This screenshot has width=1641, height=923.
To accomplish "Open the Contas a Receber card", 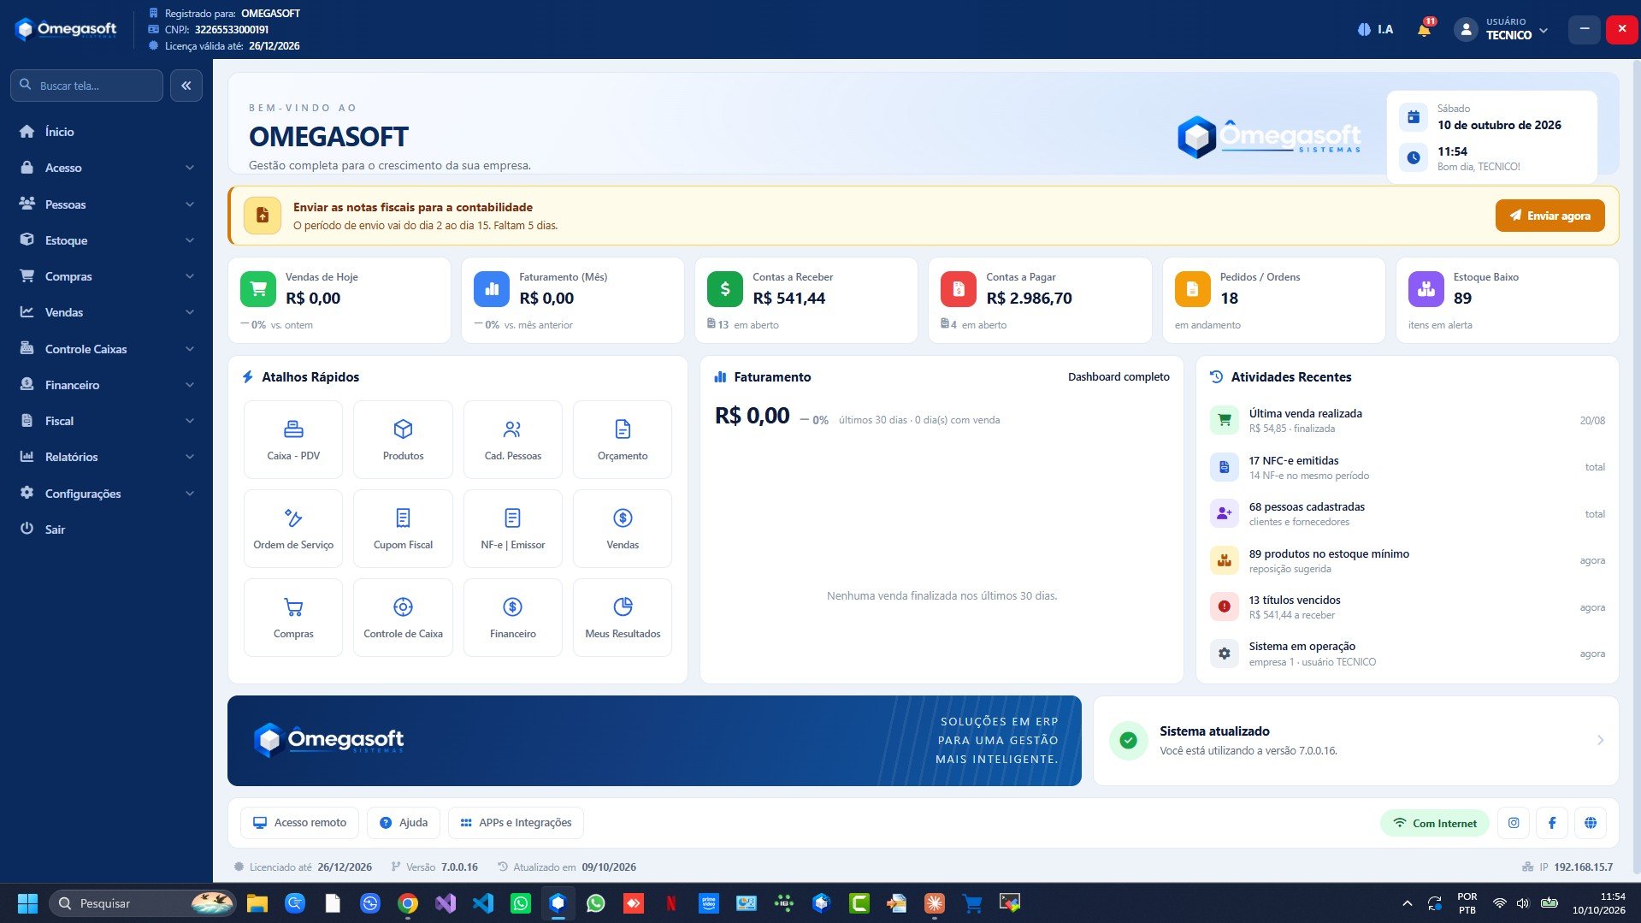I will [806, 300].
